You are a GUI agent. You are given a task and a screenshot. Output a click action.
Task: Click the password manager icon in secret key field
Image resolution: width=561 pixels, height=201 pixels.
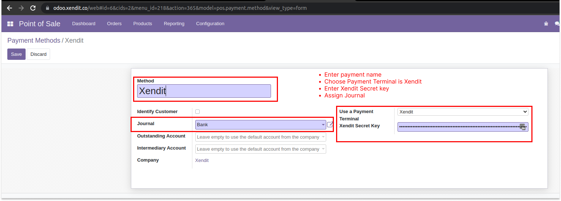pos(523,127)
